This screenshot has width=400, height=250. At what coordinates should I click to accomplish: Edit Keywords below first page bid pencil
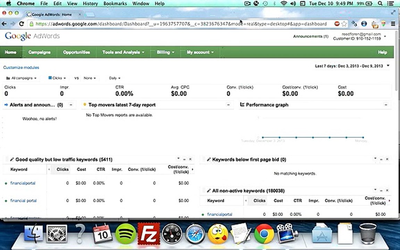click(x=209, y=159)
